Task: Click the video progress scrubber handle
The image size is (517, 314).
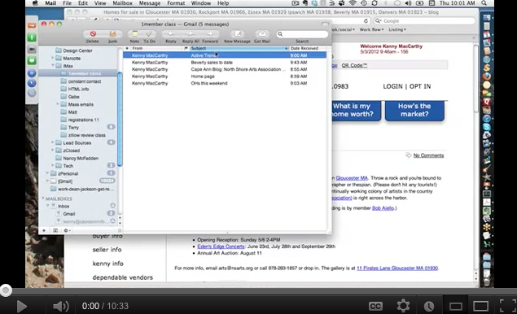Action: tap(6, 290)
